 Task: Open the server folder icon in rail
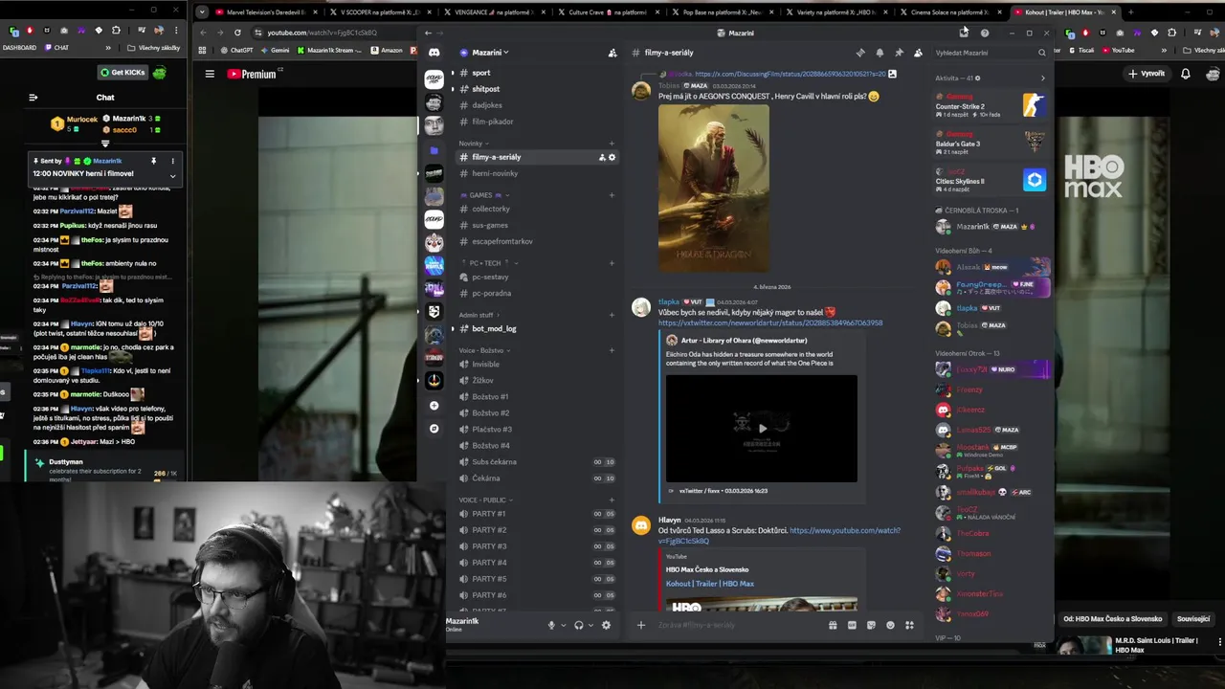(434, 150)
